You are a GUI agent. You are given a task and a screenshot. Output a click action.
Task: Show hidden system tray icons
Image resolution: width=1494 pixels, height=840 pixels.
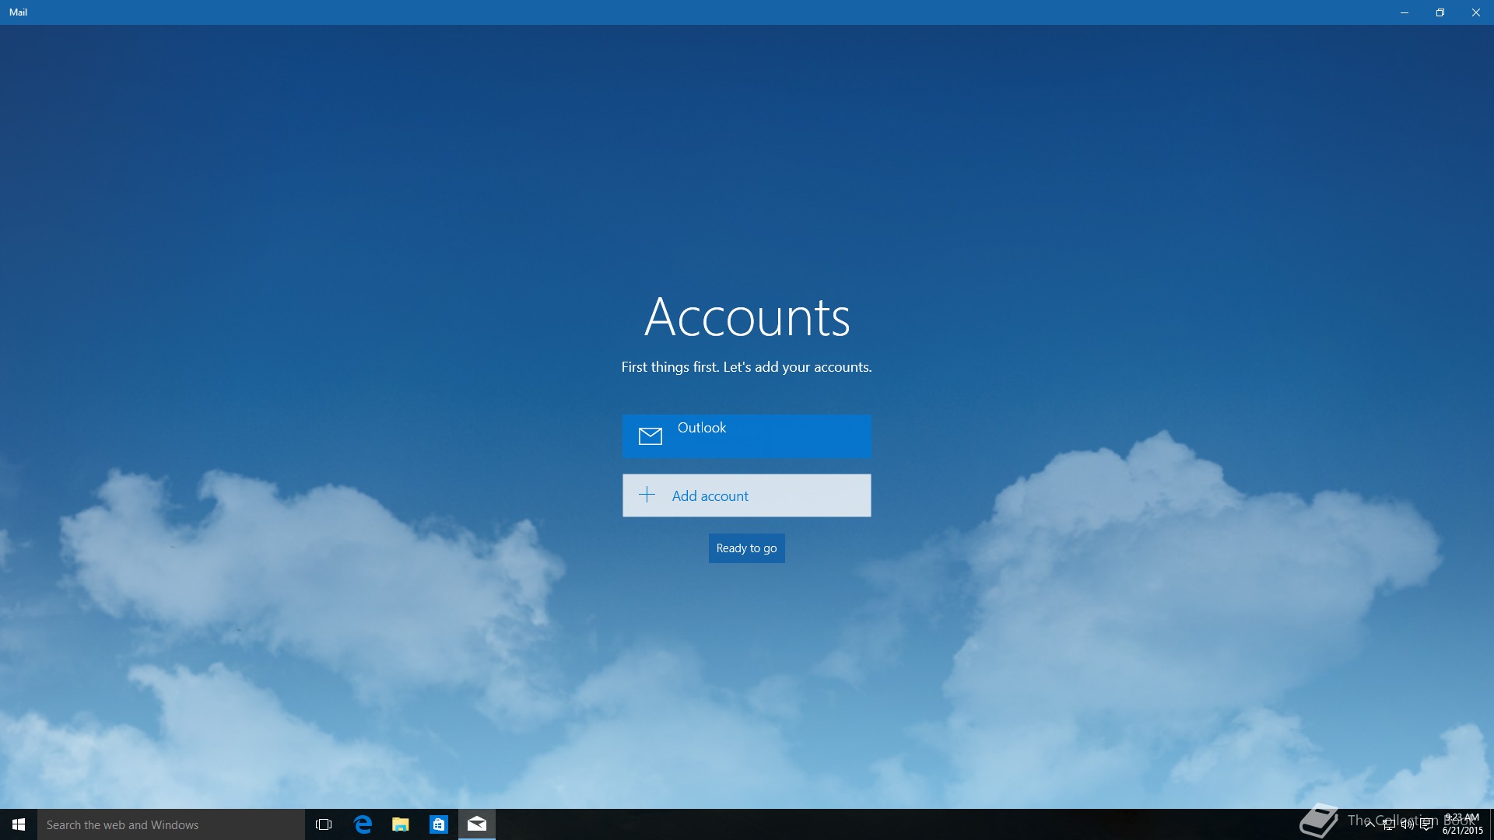click(x=1370, y=824)
